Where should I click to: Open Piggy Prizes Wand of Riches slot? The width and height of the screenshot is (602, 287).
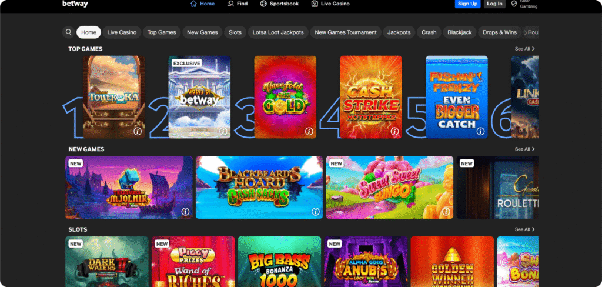click(193, 262)
